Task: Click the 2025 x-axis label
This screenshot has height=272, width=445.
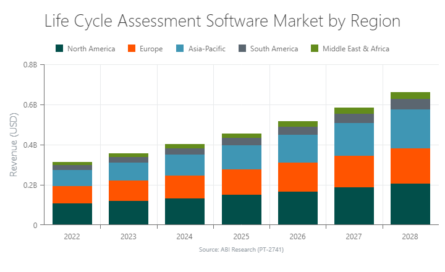Action: (x=241, y=237)
